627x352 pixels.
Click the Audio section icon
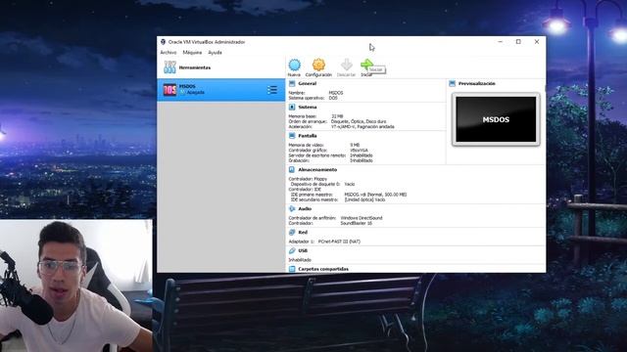[x=292, y=208]
